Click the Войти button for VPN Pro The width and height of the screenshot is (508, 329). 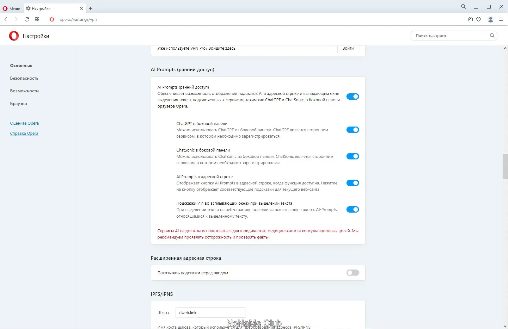point(348,48)
